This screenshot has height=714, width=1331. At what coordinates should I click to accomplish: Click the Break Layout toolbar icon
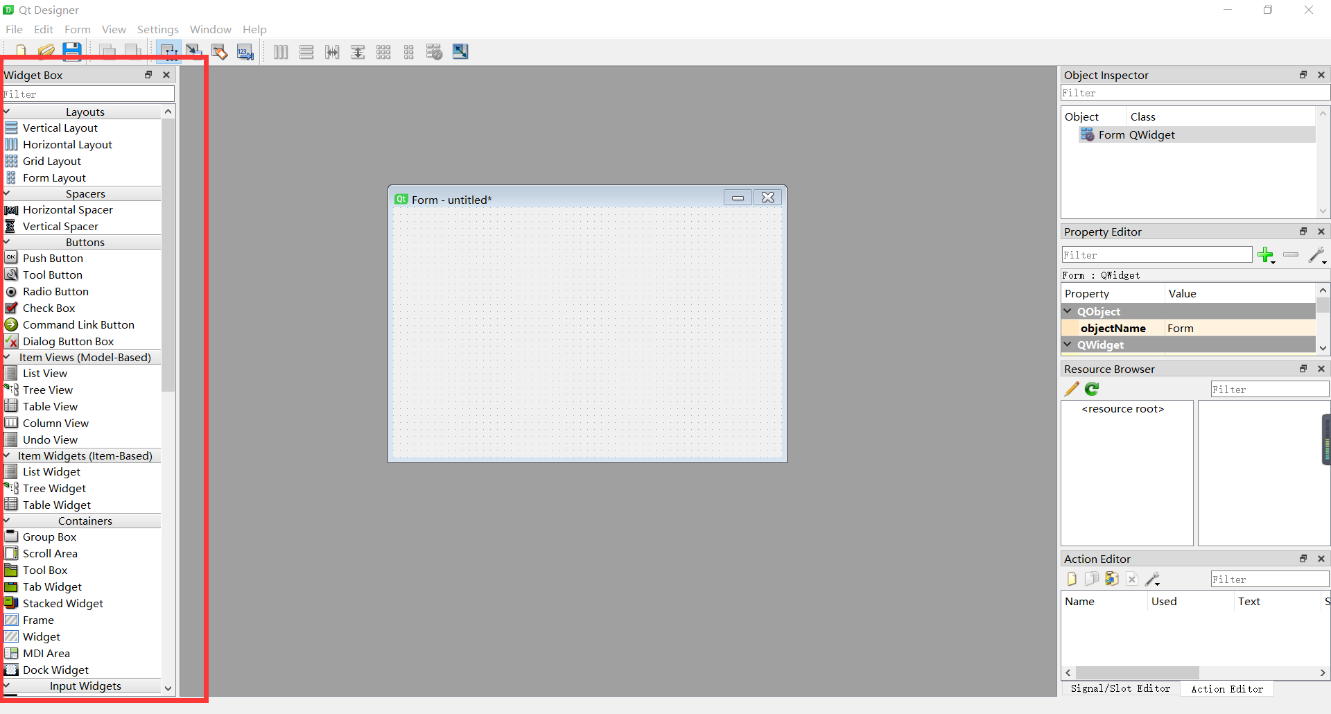tap(435, 52)
